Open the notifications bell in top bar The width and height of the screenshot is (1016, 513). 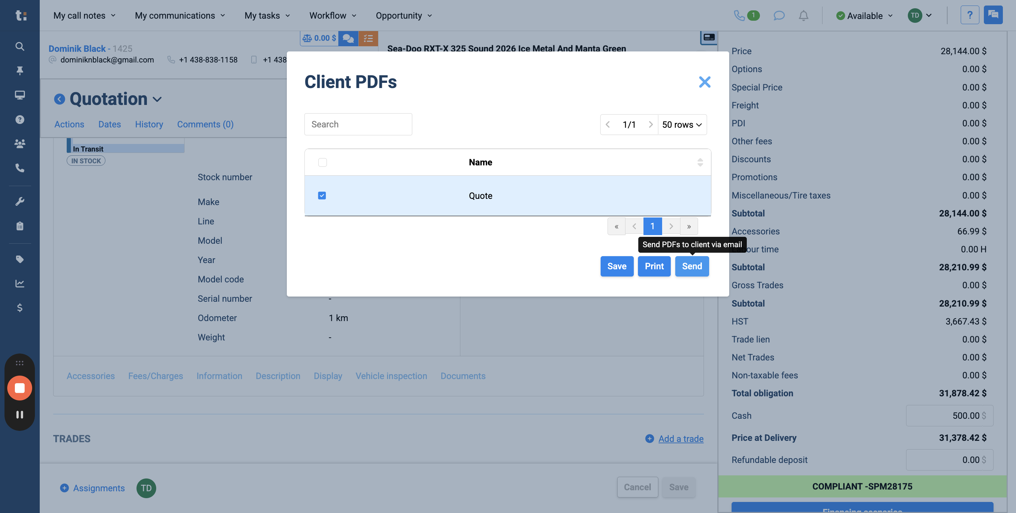pyautogui.click(x=803, y=16)
